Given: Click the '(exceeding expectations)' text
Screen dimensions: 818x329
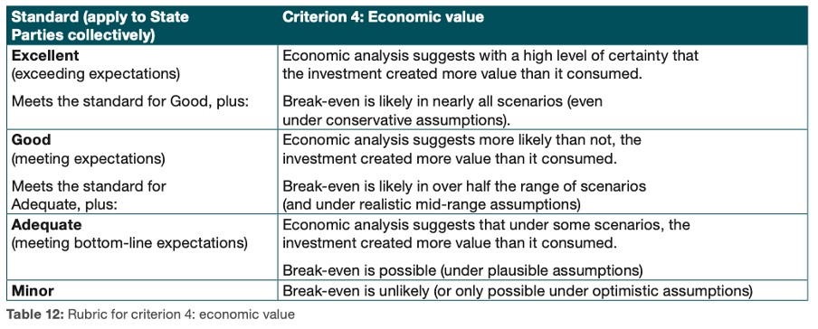Looking at the screenshot, I should click(x=96, y=74).
